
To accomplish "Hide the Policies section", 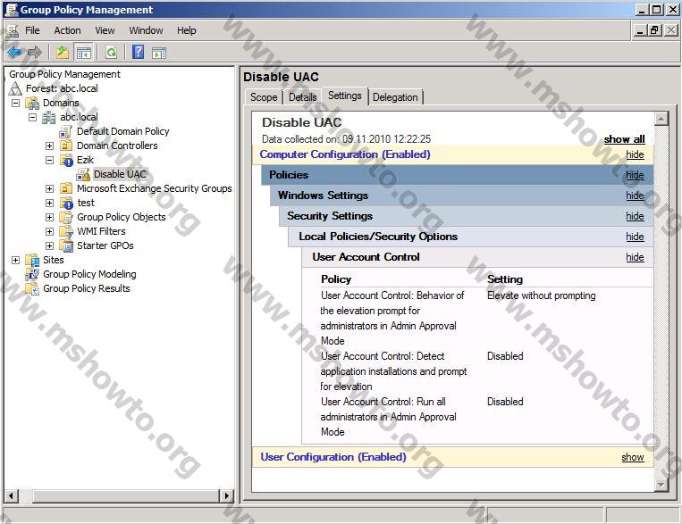I will [x=635, y=175].
